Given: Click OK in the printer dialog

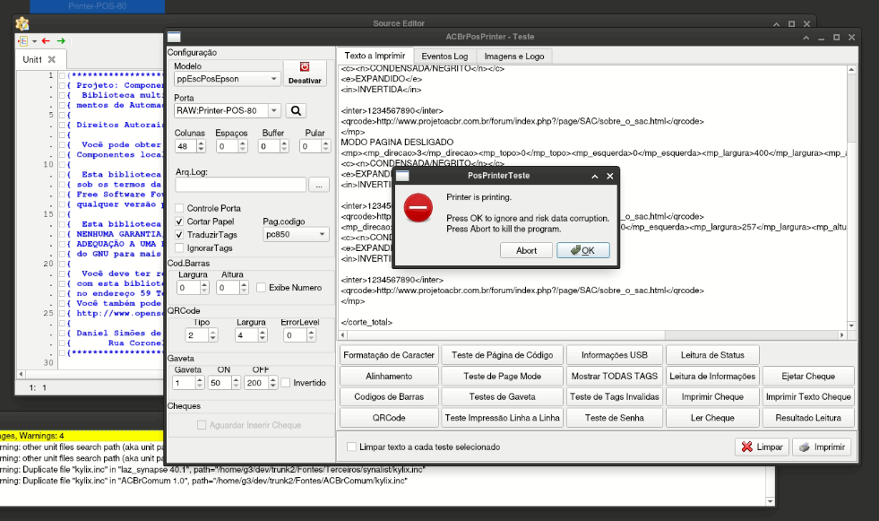Looking at the screenshot, I should 583,250.
